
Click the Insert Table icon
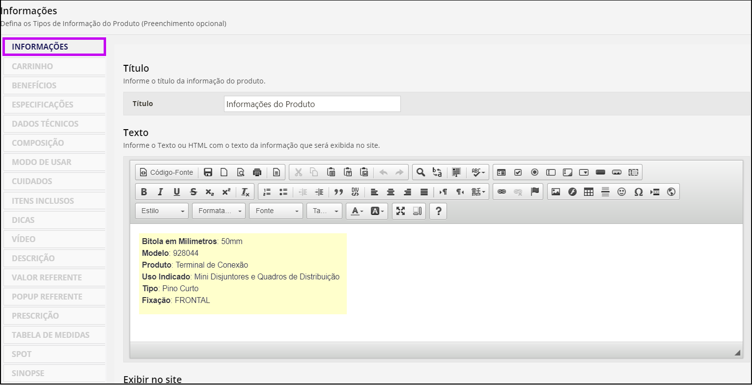(589, 192)
